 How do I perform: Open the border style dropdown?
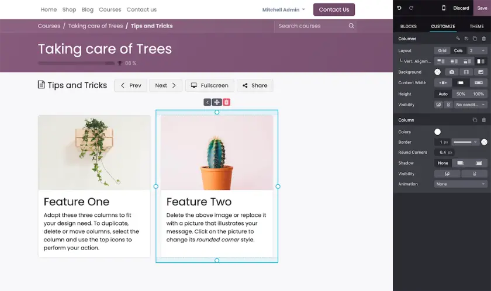[x=465, y=142]
